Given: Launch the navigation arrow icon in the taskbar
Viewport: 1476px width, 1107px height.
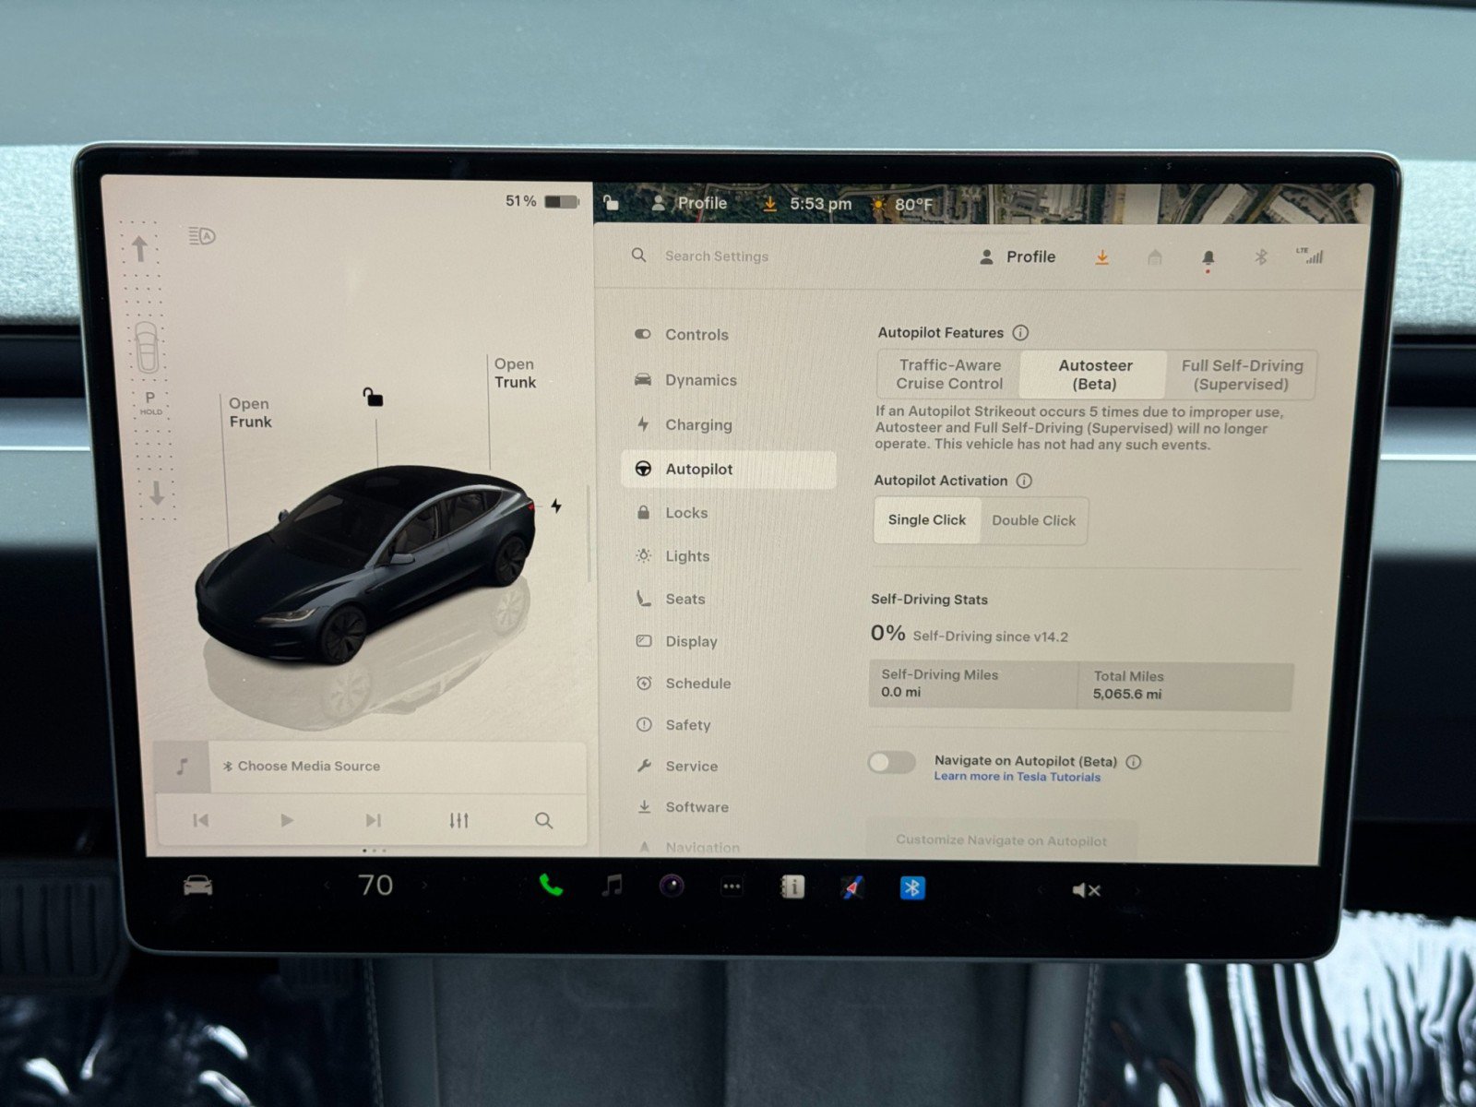Looking at the screenshot, I should [851, 887].
